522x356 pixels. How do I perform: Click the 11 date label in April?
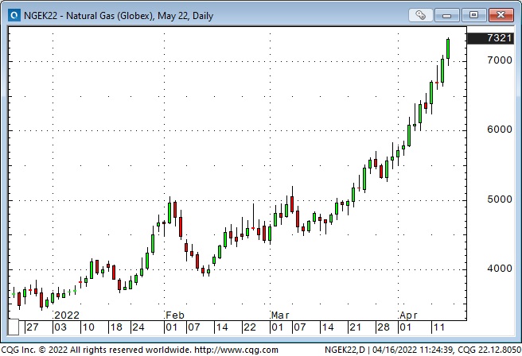coord(438,327)
